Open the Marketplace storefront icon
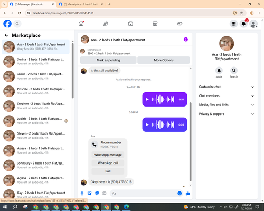Image resolution: width=264 pixels, height=211 pixels. [155, 24]
